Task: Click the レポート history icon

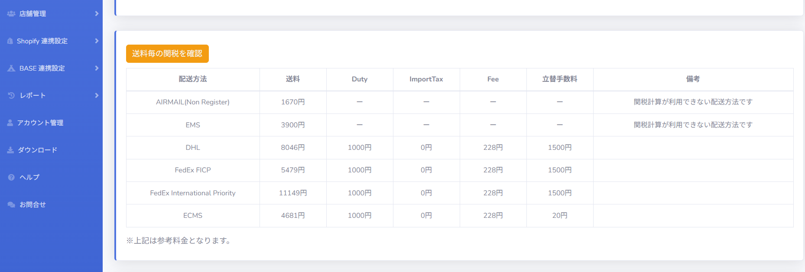Action: click(11, 96)
